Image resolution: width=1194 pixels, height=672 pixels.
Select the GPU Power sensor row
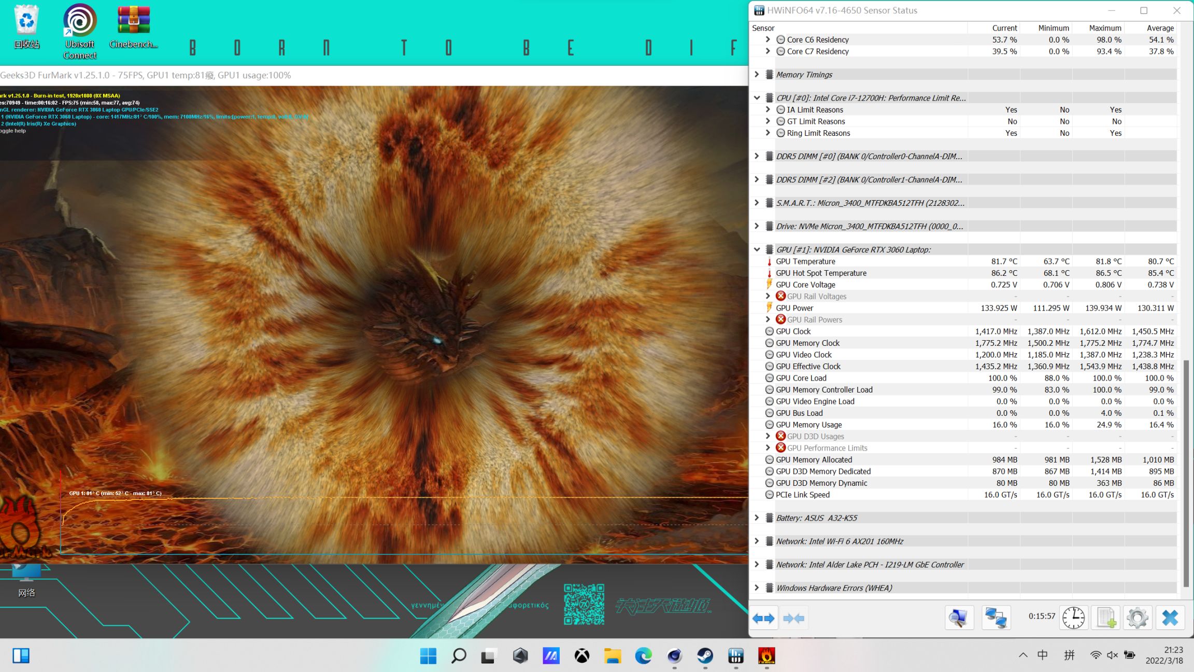pos(794,308)
